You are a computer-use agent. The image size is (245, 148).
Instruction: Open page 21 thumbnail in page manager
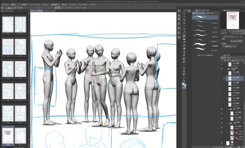(x=21, y=136)
